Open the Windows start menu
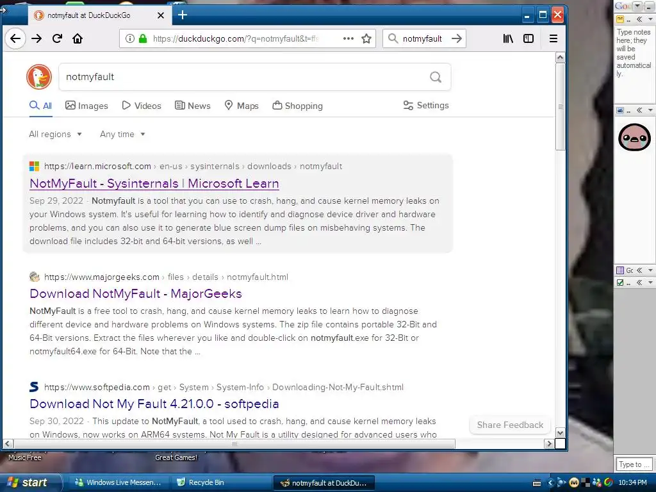The image size is (656, 492). coord(30,482)
